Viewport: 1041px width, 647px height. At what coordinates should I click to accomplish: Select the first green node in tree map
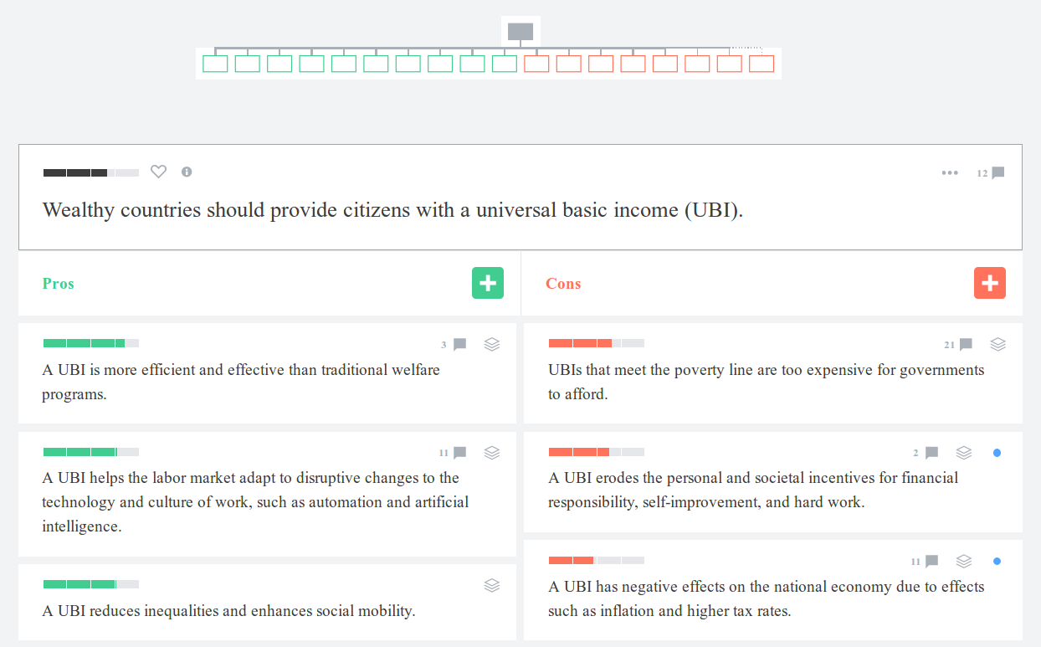215,64
